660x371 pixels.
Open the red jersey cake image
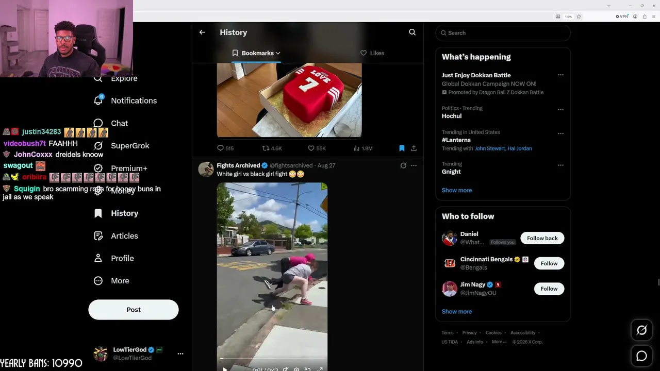point(289,100)
